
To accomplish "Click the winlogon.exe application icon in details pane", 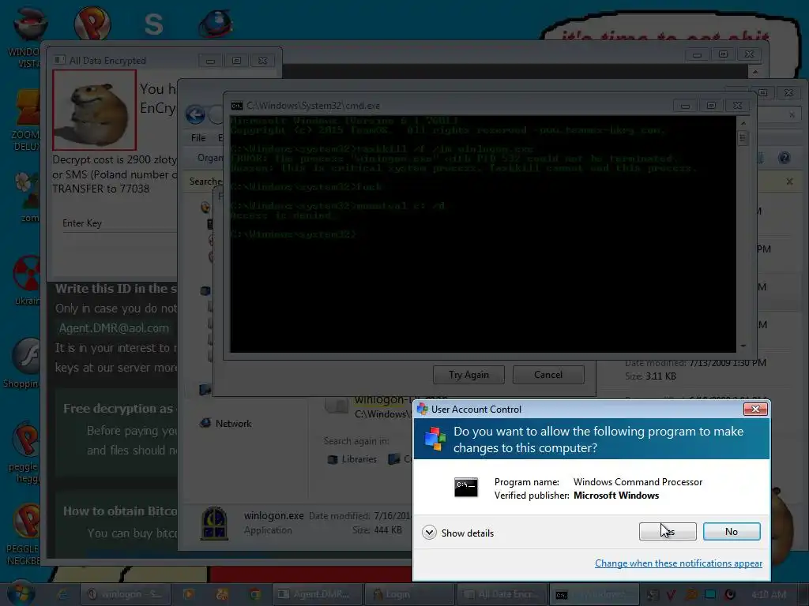I will coord(214,523).
